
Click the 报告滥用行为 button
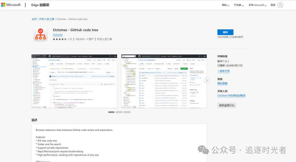tap(227, 105)
